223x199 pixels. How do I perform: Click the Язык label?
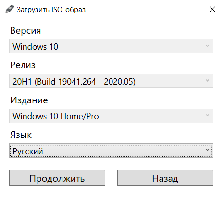[21, 135]
